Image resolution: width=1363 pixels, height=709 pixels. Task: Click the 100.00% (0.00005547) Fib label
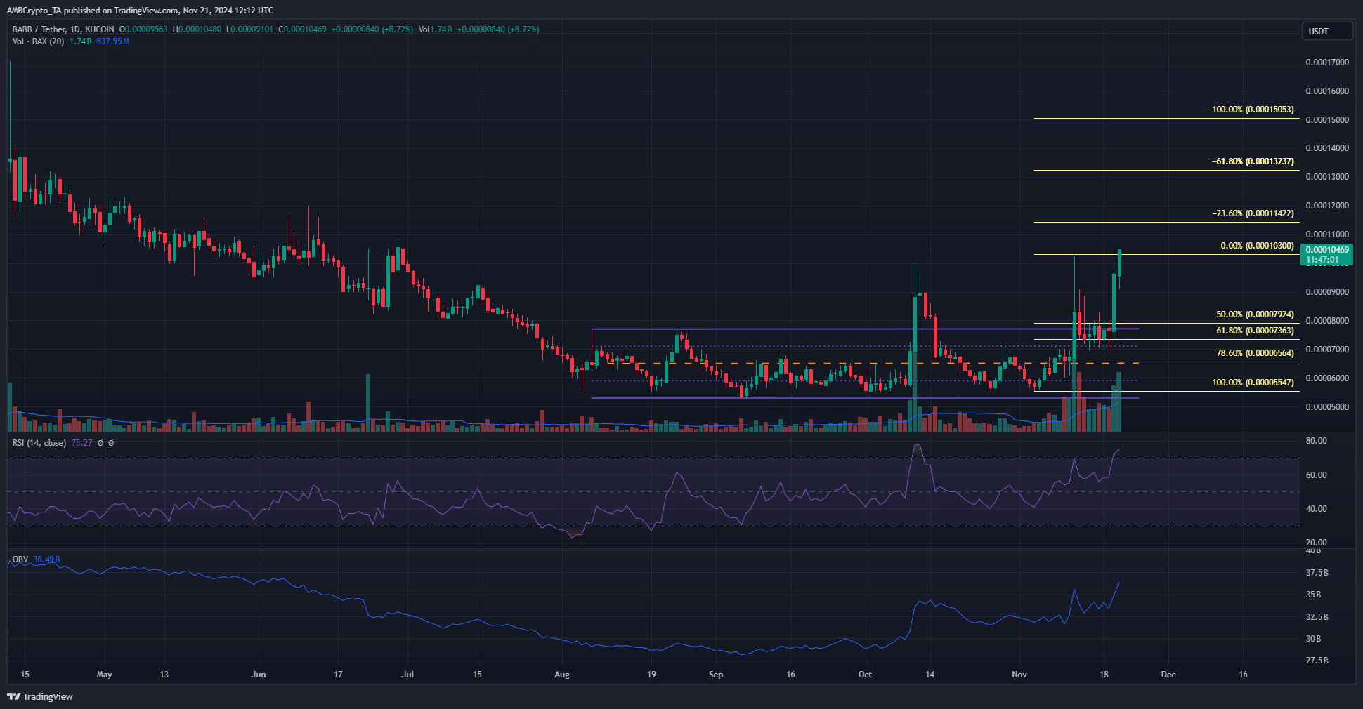click(x=1253, y=383)
